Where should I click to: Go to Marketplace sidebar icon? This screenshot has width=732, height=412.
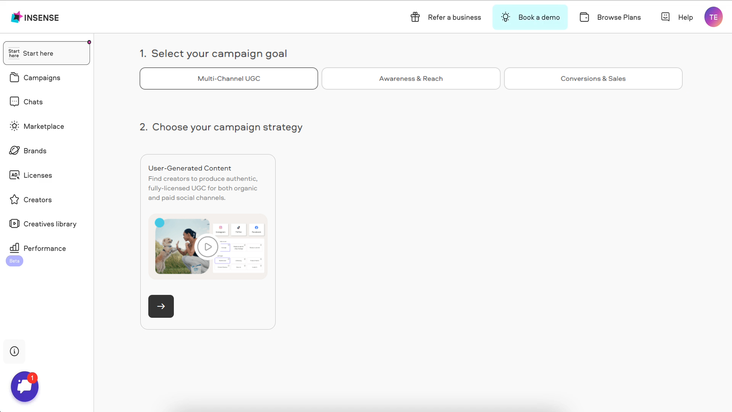[14, 126]
